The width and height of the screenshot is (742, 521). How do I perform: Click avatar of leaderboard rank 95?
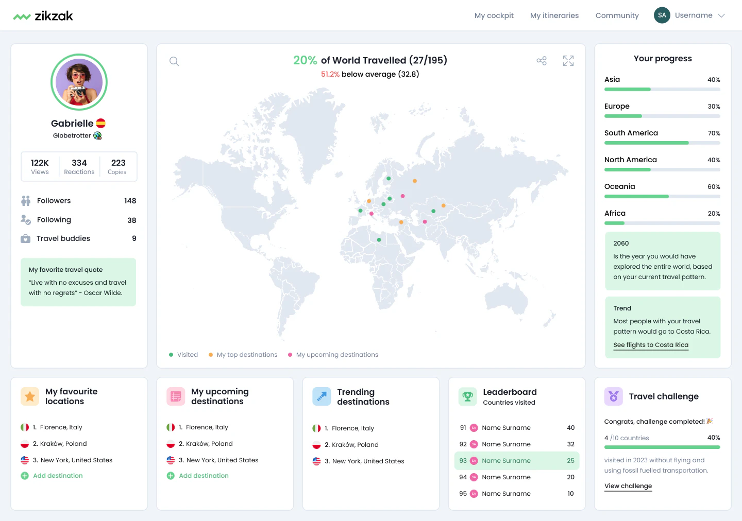pos(474,494)
